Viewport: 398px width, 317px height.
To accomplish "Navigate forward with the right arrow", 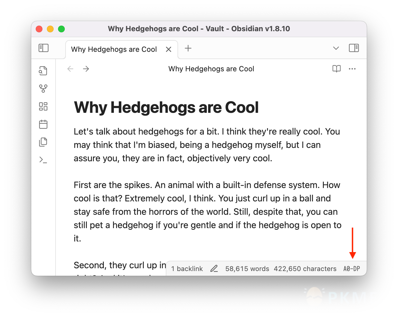I will point(86,69).
